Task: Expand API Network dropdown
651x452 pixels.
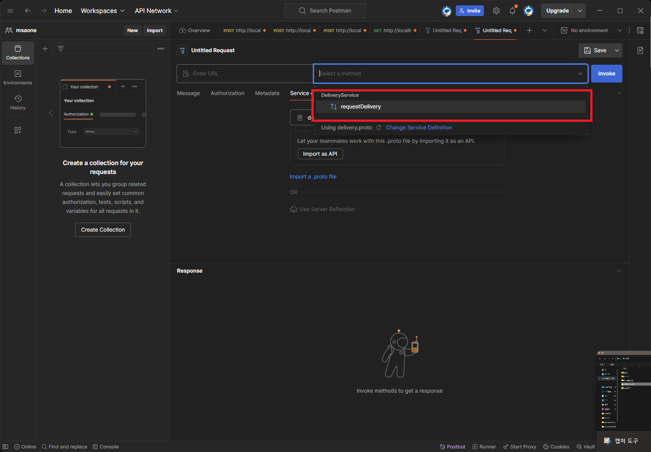Action: pos(156,11)
